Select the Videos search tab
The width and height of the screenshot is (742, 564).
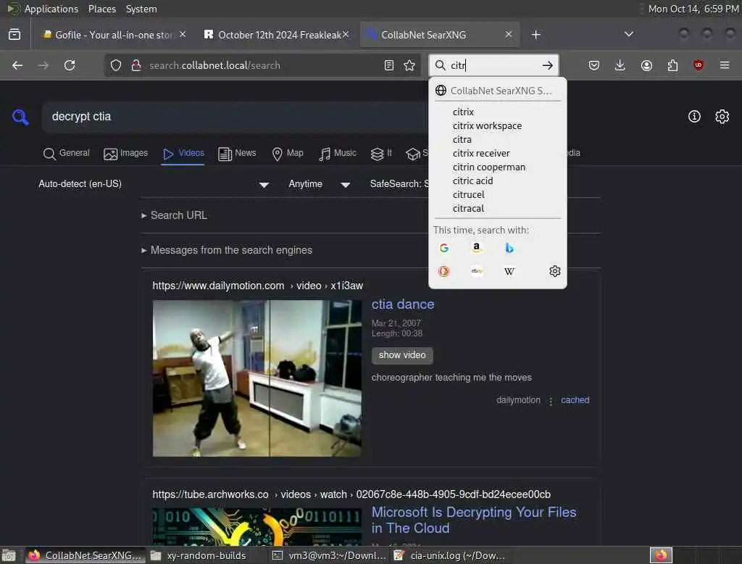click(183, 154)
